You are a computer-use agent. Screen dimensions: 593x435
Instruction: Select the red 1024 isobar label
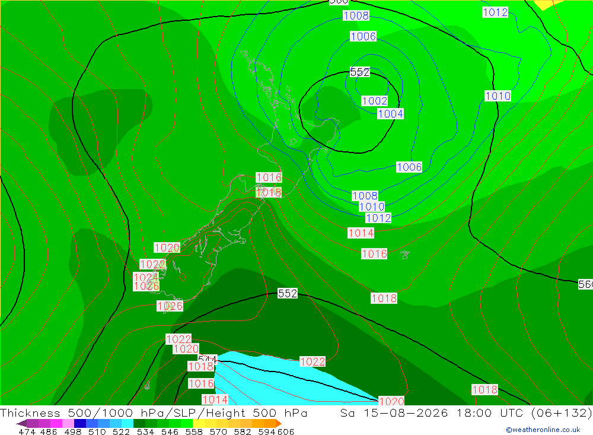click(146, 277)
